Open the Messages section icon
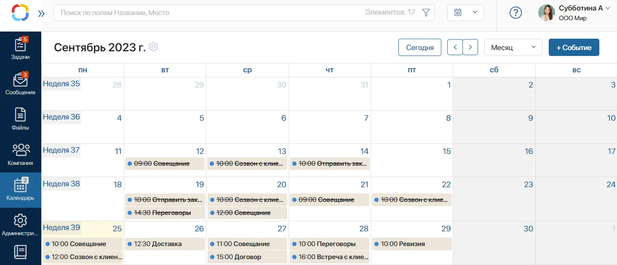 pyautogui.click(x=20, y=79)
